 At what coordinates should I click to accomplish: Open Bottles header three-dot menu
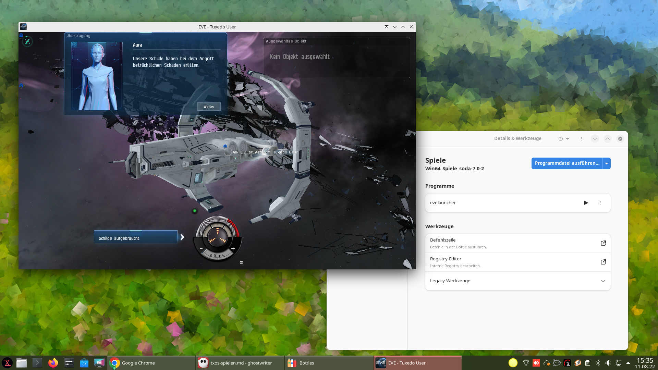581,139
